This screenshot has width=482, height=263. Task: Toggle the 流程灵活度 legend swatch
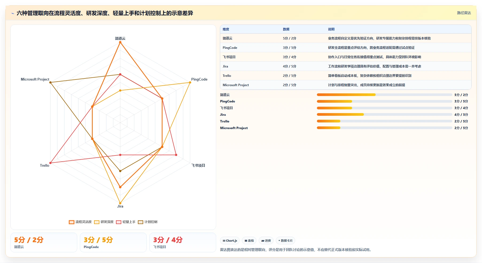(71, 222)
